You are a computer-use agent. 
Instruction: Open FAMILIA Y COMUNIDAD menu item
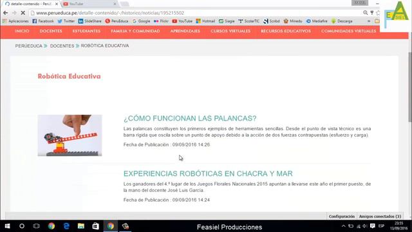tap(135, 31)
